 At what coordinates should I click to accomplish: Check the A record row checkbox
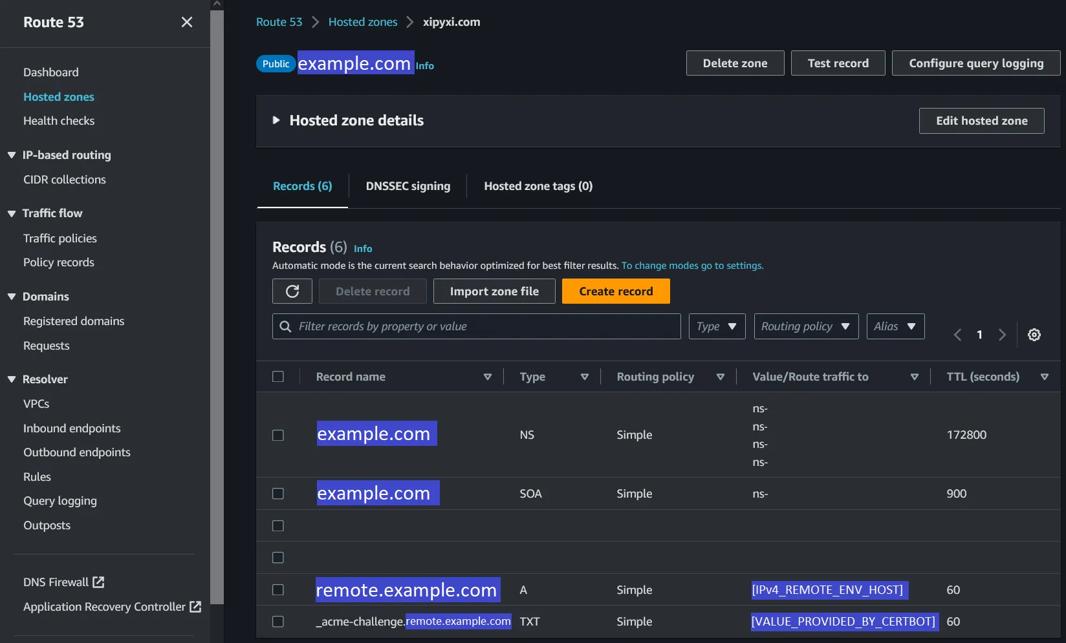coord(278,590)
